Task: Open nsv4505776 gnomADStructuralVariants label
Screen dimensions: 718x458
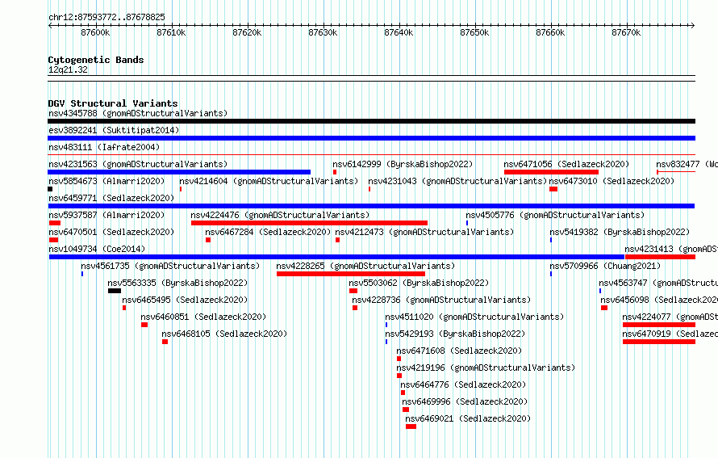Action: pyautogui.click(x=555, y=215)
